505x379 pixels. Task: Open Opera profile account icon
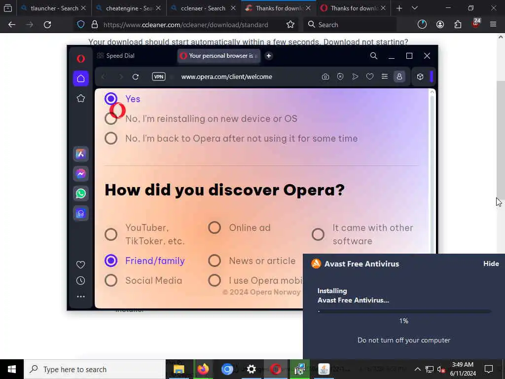click(399, 76)
